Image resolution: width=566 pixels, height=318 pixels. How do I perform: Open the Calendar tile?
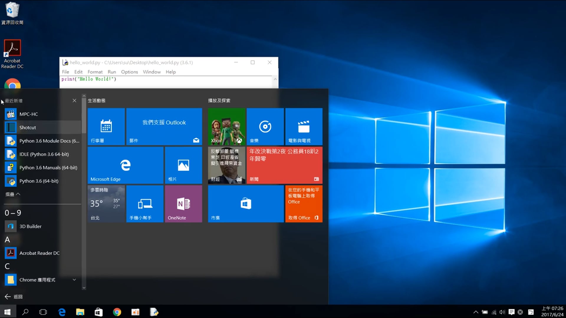pos(106,127)
